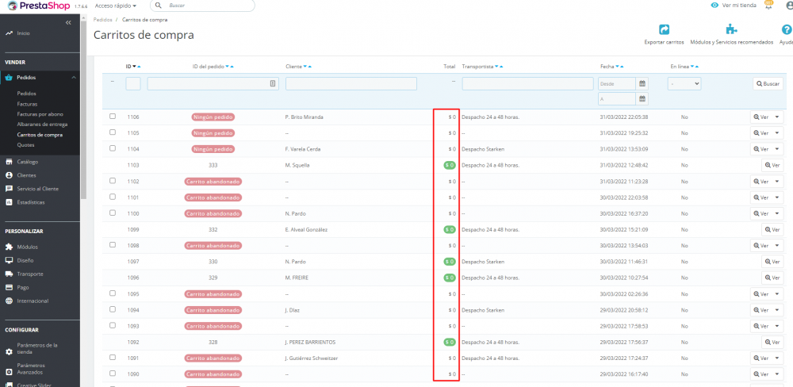793x387 pixels.
Task: Check the box for cart 1100
Action: 113,213
